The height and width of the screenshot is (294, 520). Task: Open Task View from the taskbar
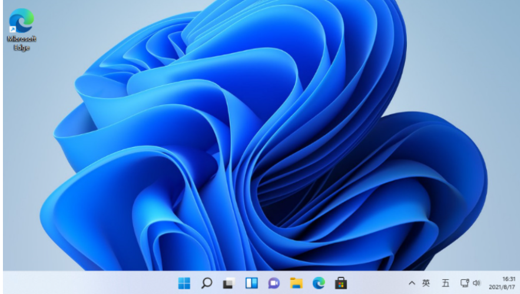pos(228,283)
